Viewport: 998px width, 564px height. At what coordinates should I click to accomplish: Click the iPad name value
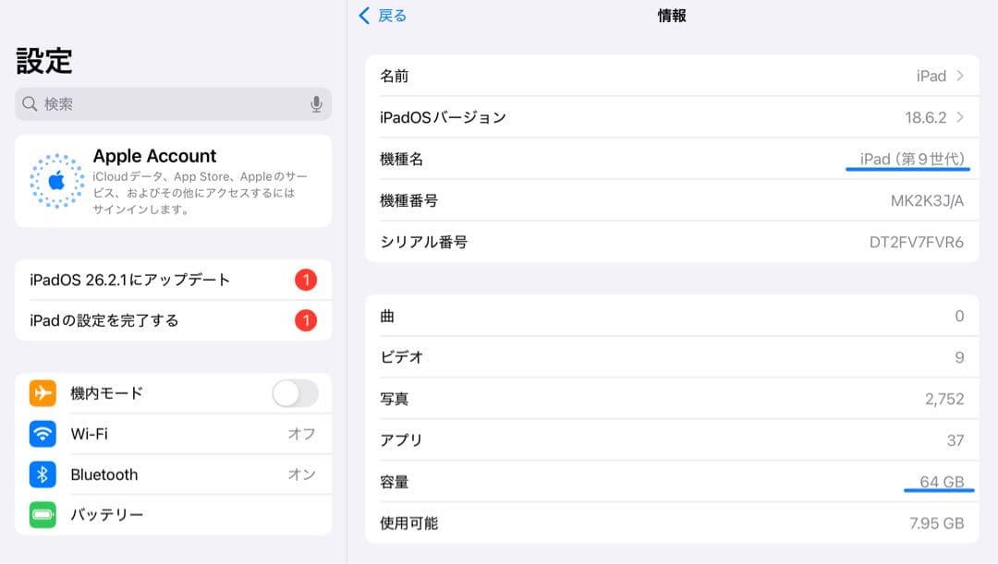(x=931, y=76)
